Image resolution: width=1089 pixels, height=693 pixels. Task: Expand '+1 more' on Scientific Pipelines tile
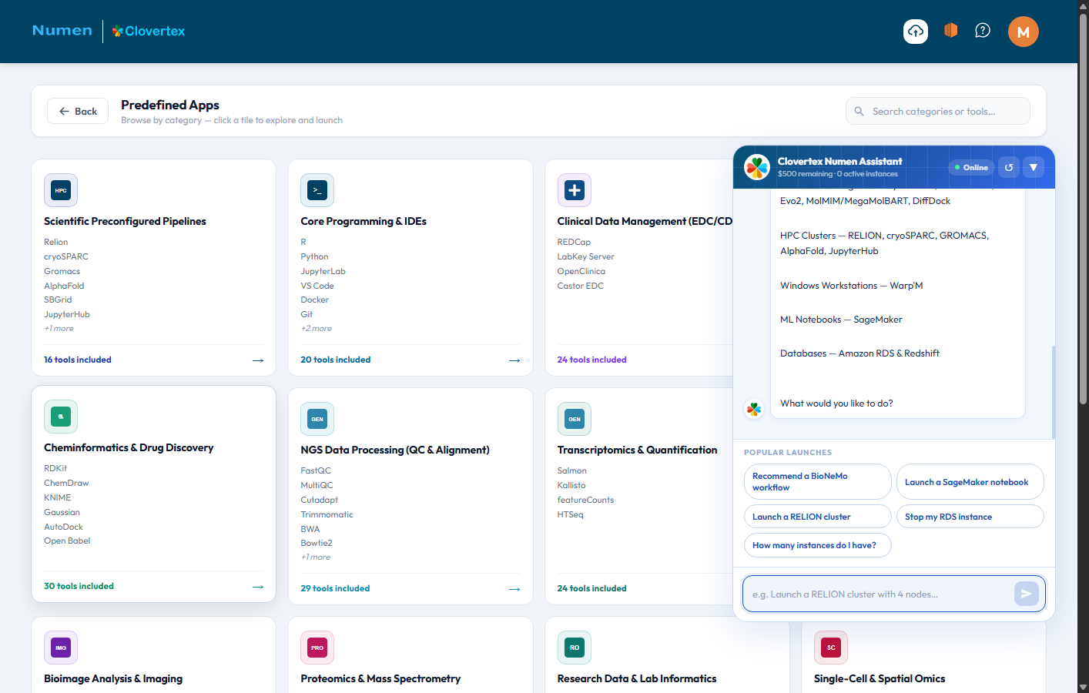[59, 328]
